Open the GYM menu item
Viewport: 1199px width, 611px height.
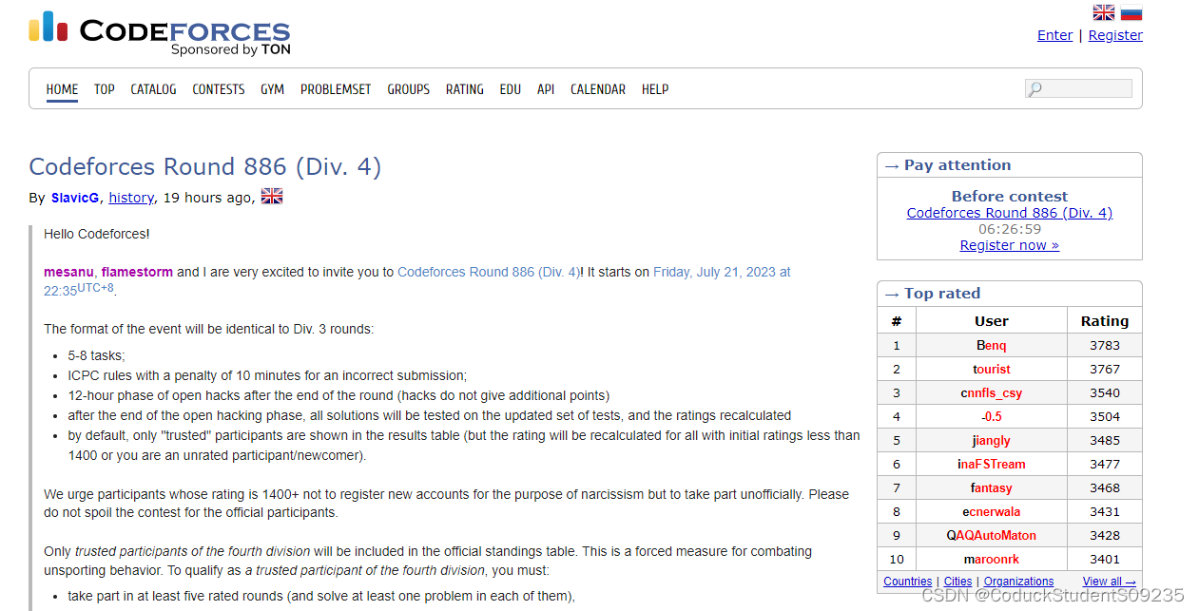(273, 89)
